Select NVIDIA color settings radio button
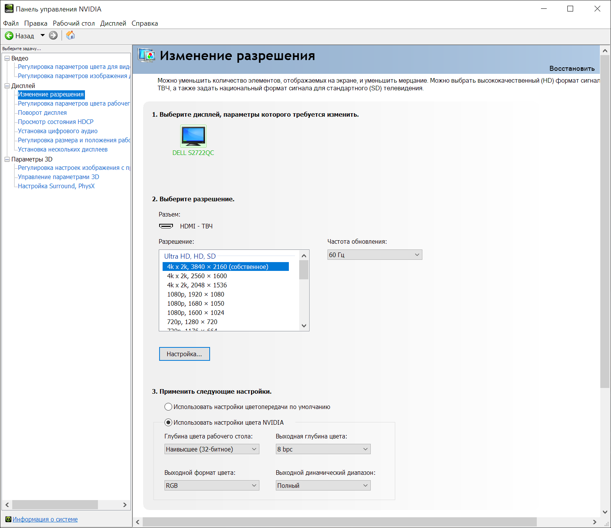The width and height of the screenshot is (611, 528). (168, 422)
